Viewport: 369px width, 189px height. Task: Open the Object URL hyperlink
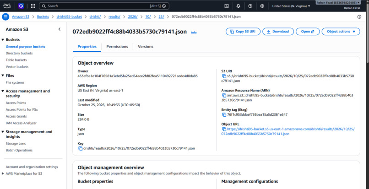[x=288, y=132]
